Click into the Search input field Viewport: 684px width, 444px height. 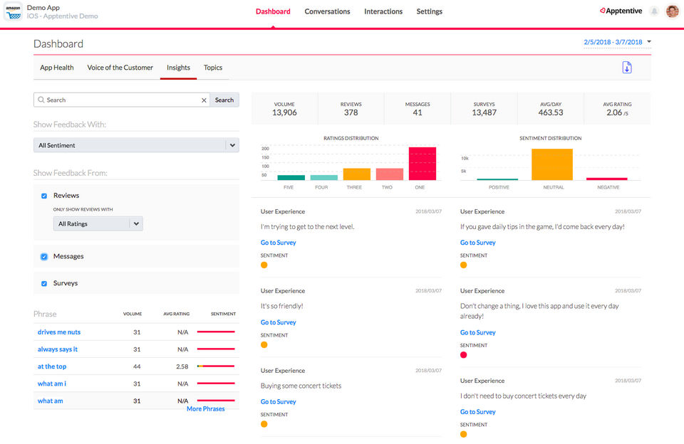tap(118, 100)
